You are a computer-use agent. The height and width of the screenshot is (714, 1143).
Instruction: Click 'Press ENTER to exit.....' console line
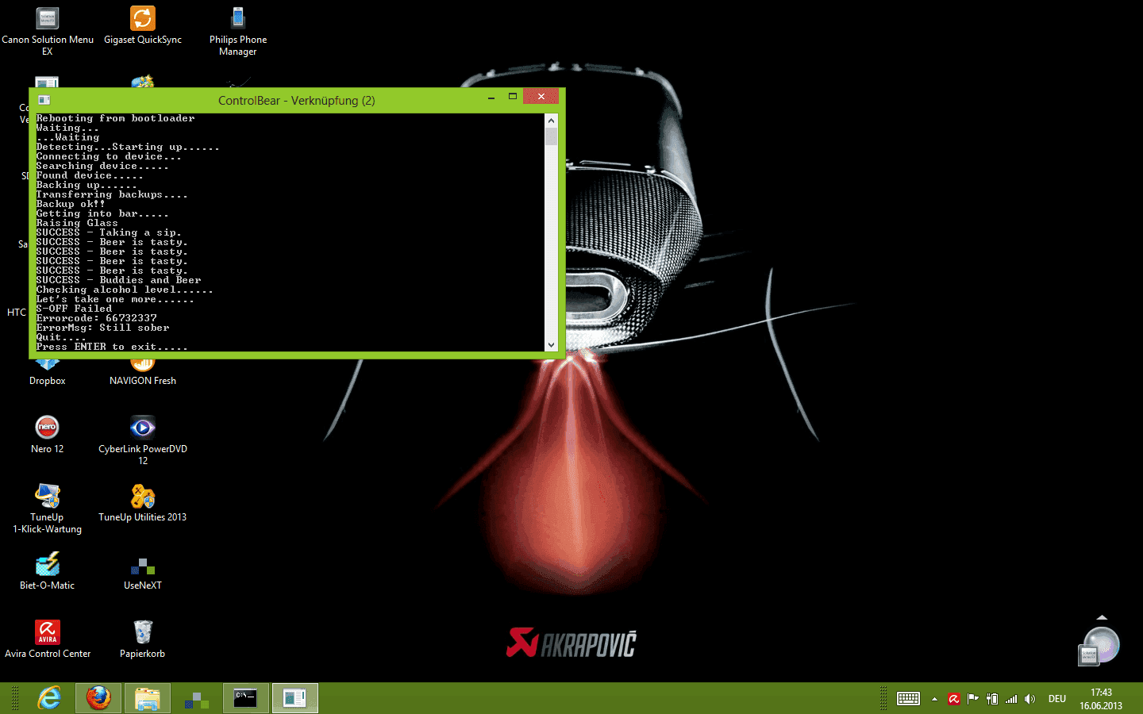(x=112, y=347)
